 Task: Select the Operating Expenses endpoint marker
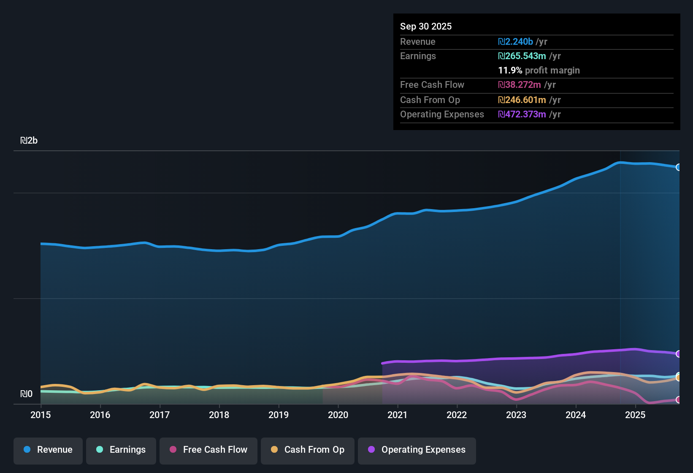[x=679, y=353]
